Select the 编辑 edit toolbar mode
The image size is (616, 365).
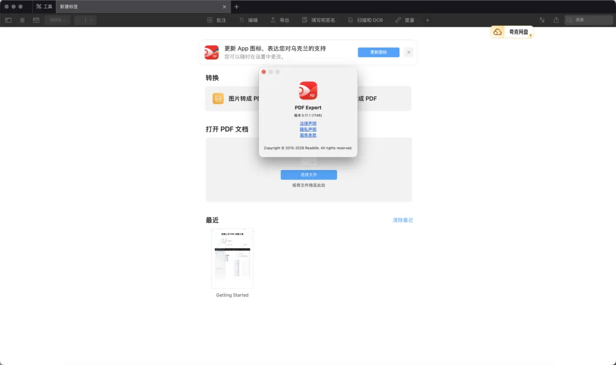click(248, 20)
